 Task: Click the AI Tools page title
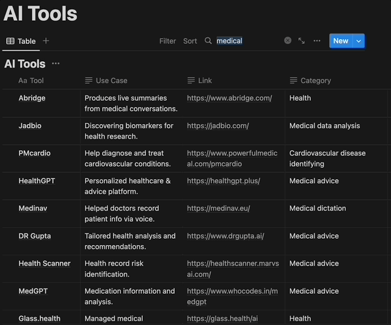40,13
